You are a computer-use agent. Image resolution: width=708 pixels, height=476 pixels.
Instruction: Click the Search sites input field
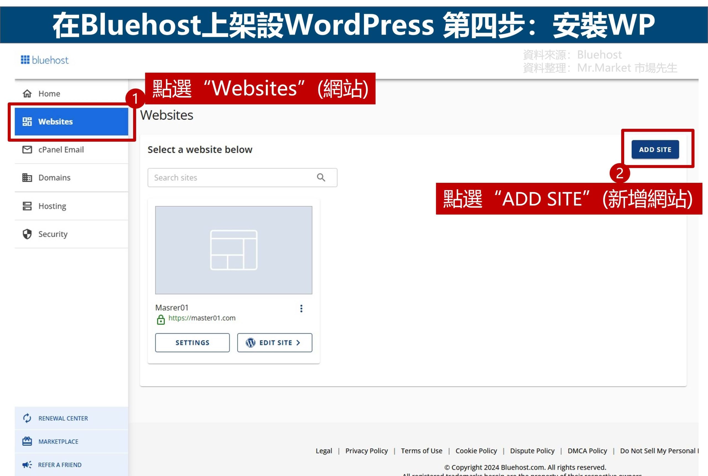(242, 178)
